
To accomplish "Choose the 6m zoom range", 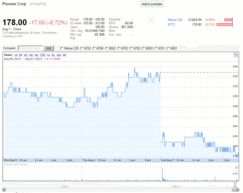I will click(36, 55).
